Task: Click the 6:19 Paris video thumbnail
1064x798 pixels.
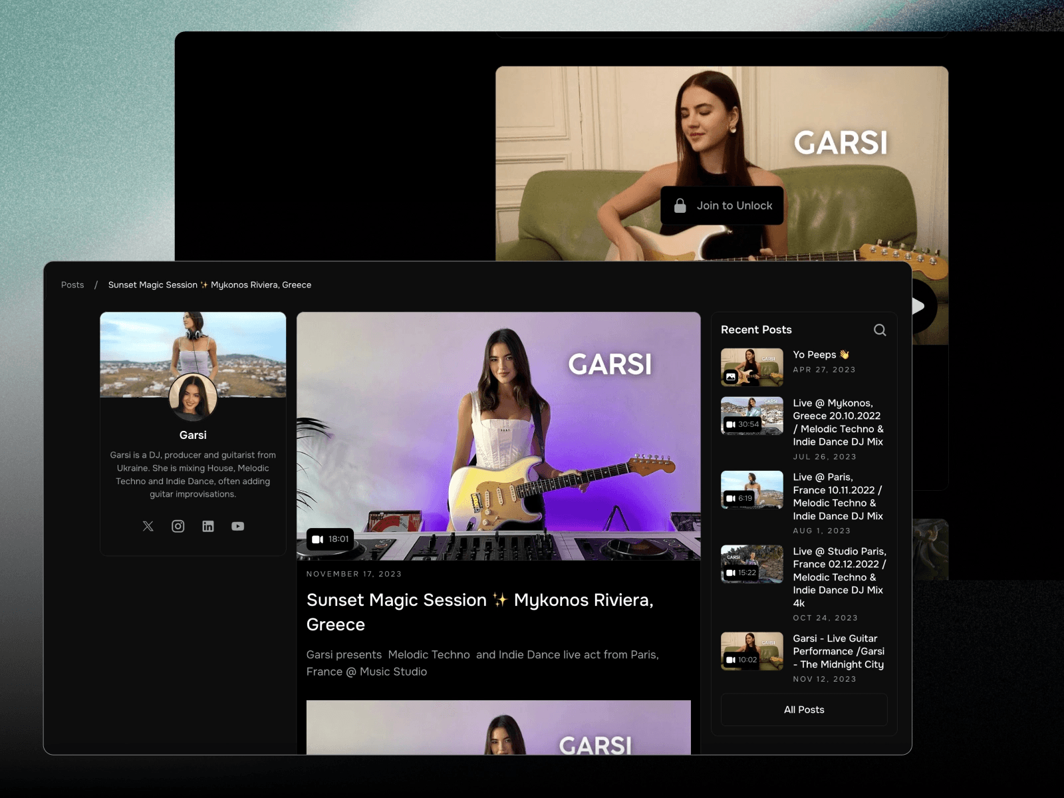Action: (752, 489)
